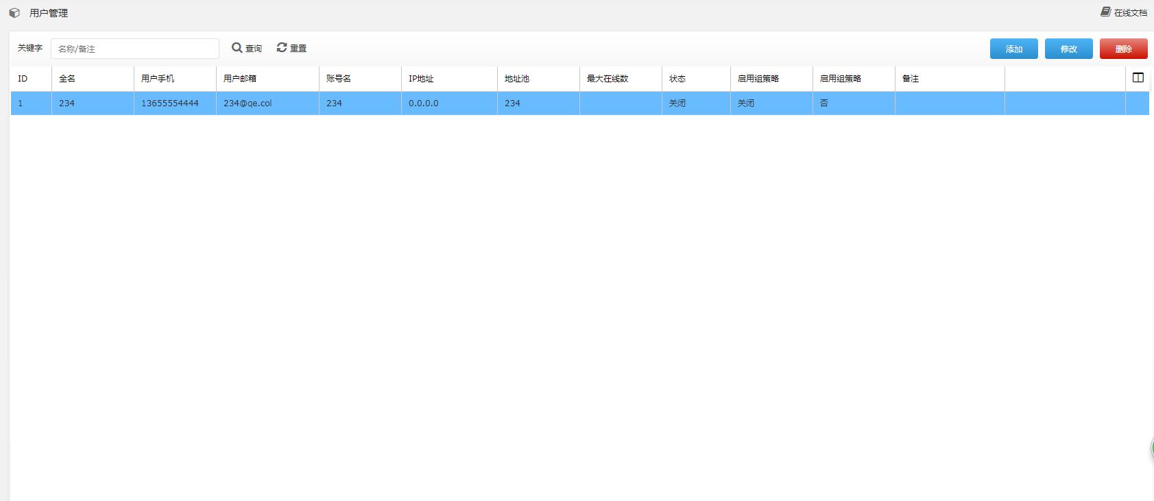
Task: Click the 账号名 column header
Action: pos(360,79)
